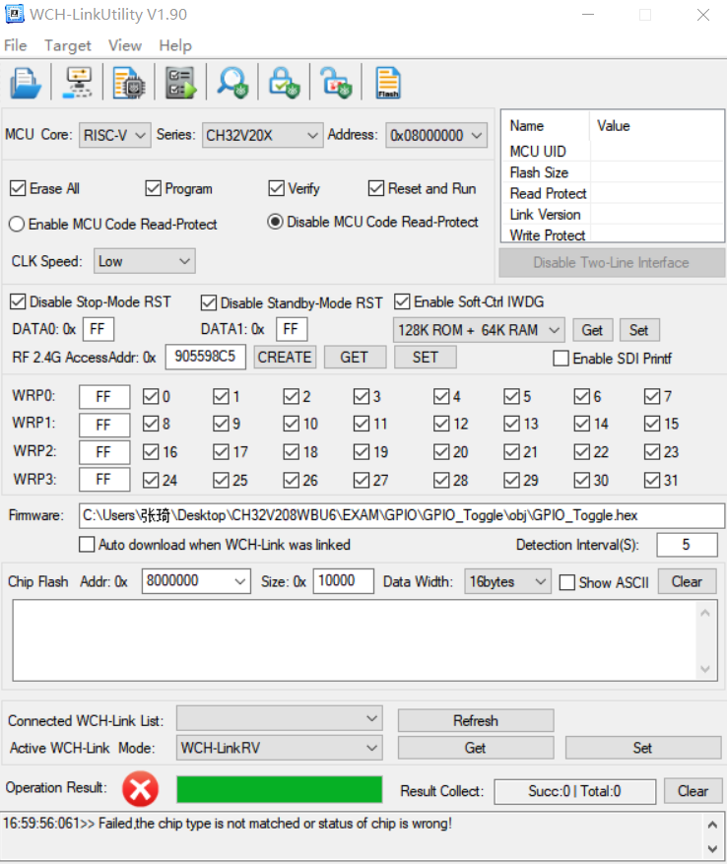727x864 pixels.
Task: Click the Flash document icon
Action: (x=387, y=83)
